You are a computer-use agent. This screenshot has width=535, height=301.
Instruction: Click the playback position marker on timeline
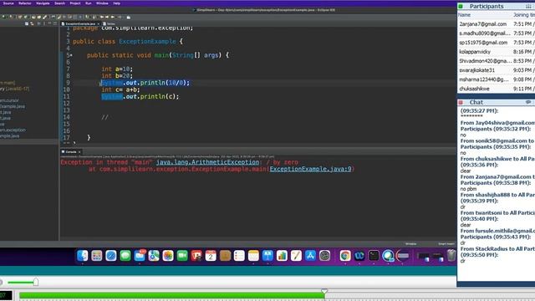pos(324,292)
